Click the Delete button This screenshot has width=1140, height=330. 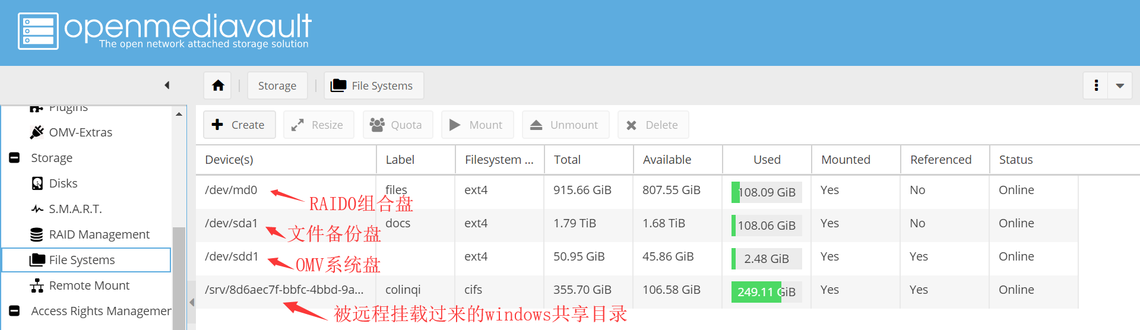click(653, 125)
